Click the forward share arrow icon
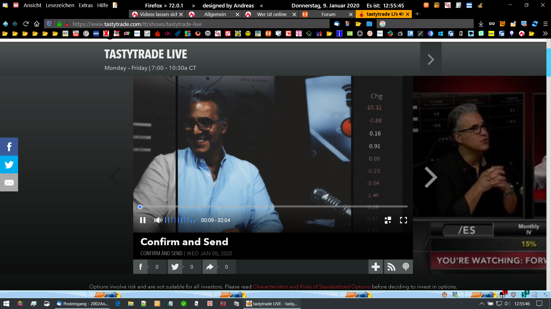Screen dimensions: 551x309 pos(210,267)
